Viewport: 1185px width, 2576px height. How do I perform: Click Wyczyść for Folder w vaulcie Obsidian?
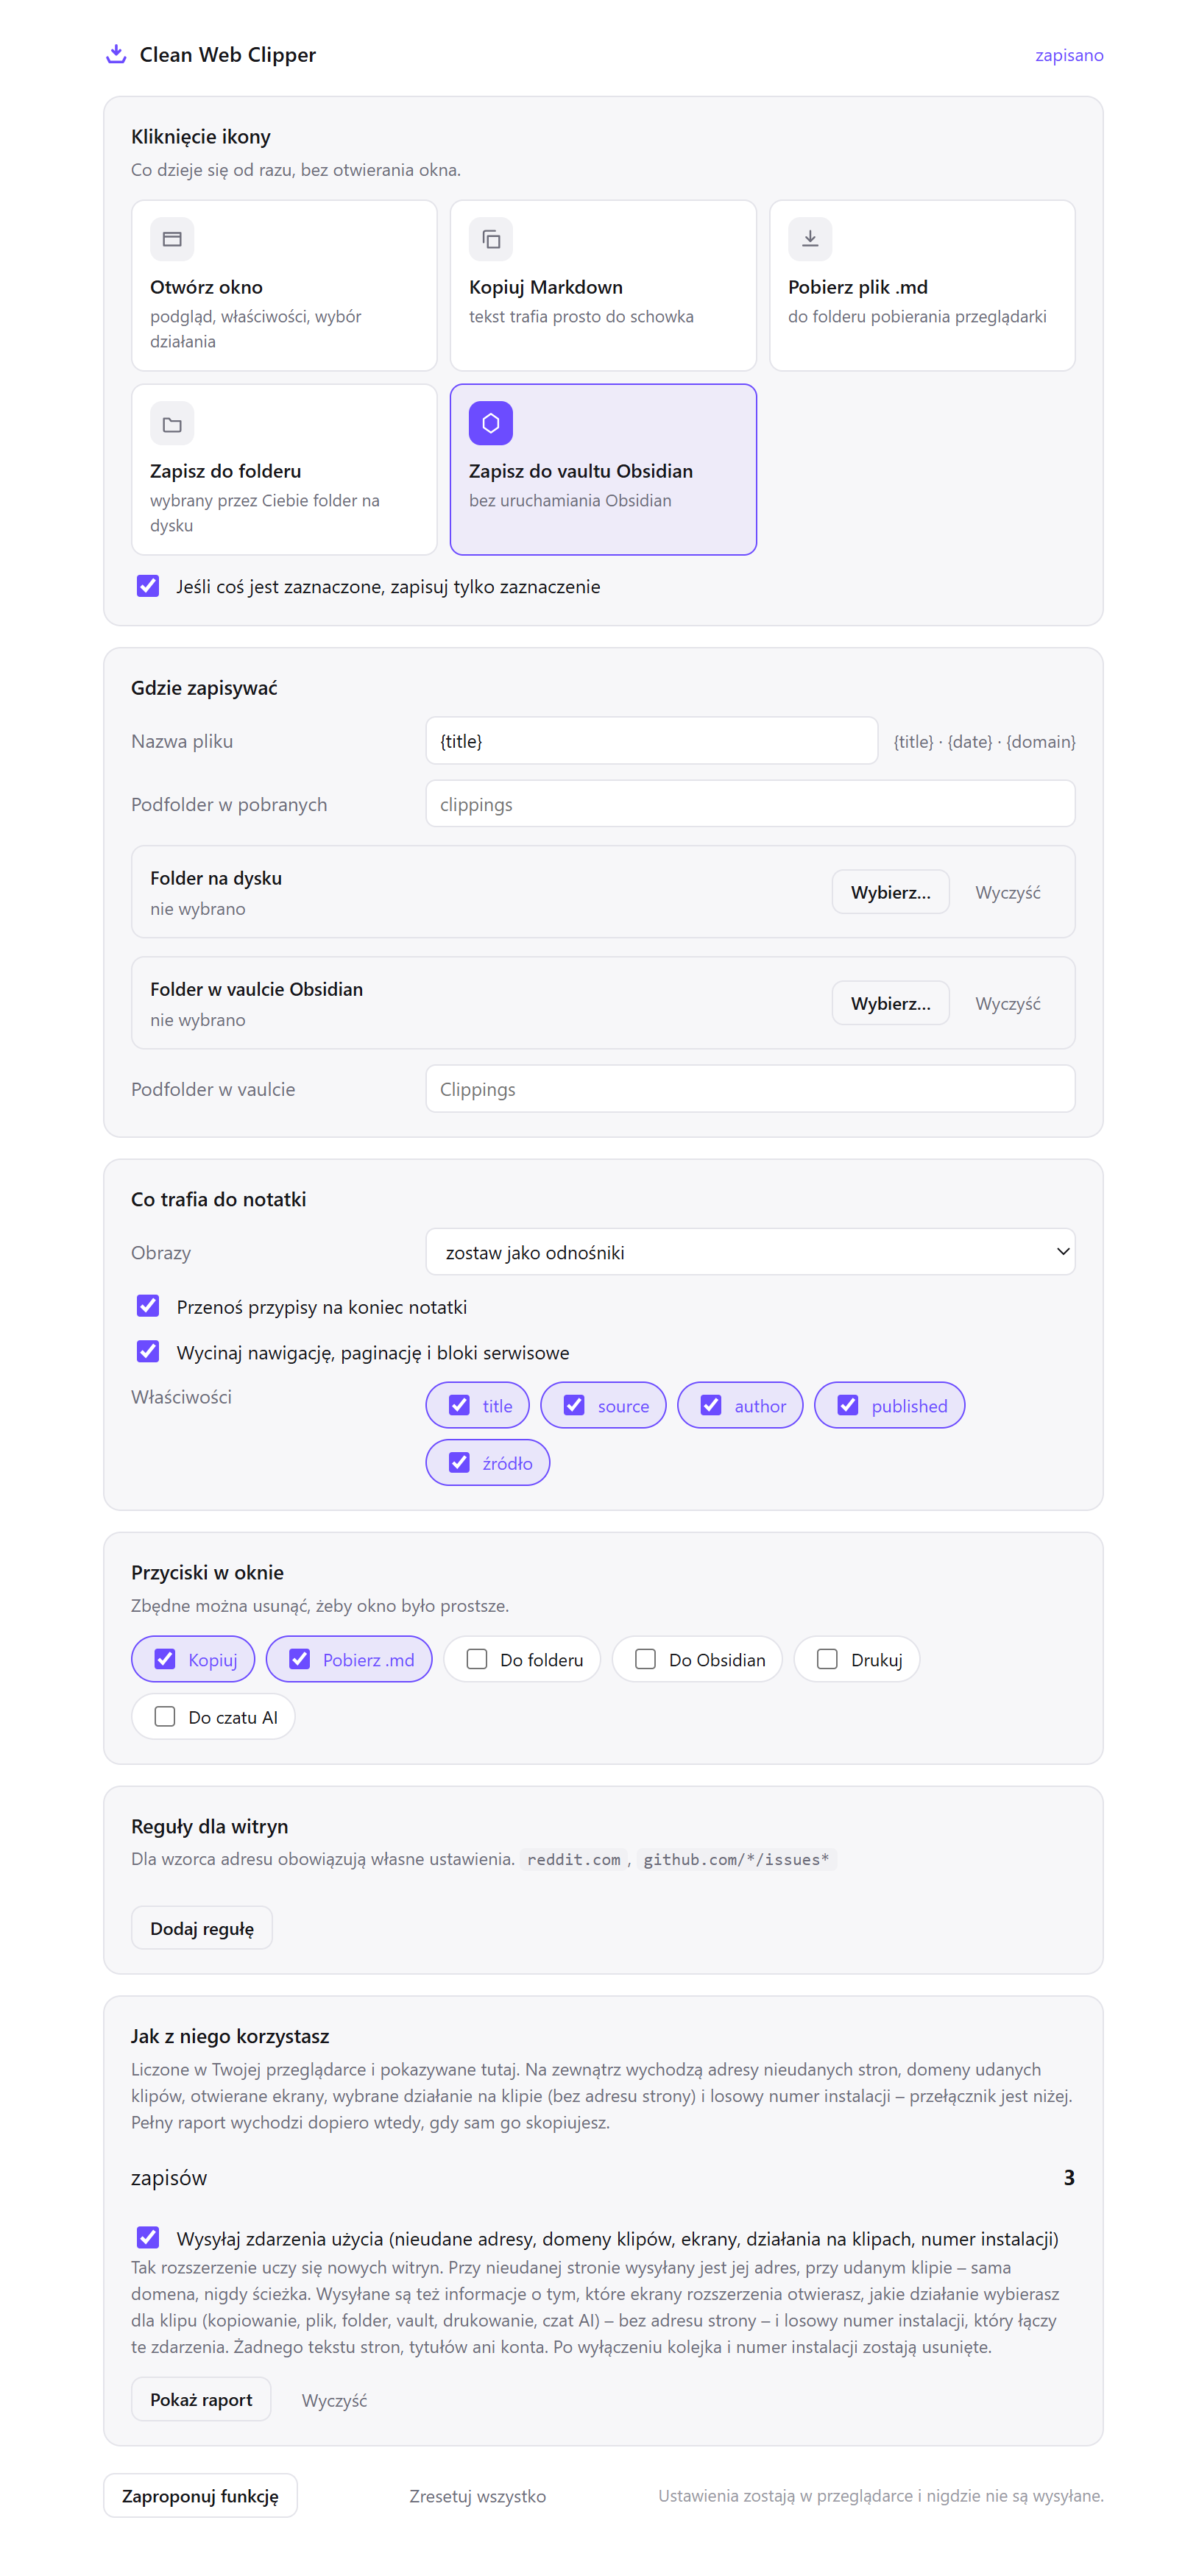1007,1002
